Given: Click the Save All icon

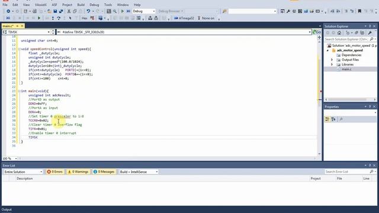Looking at the screenshot, I should click(61, 11).
